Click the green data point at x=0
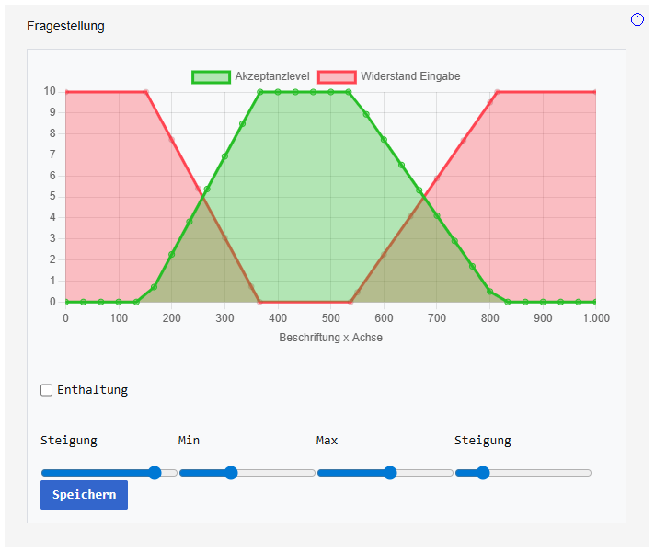This screenshot has width=655, height=552. pyautogui.click(x=65, y=302)
